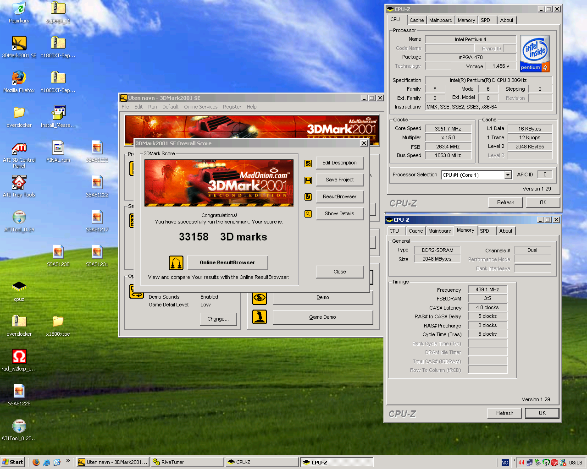The width and height of the screenshot is (587, 469).
Task: Switch to CPU tab in lower CPU-Z window
Action: 394,231
